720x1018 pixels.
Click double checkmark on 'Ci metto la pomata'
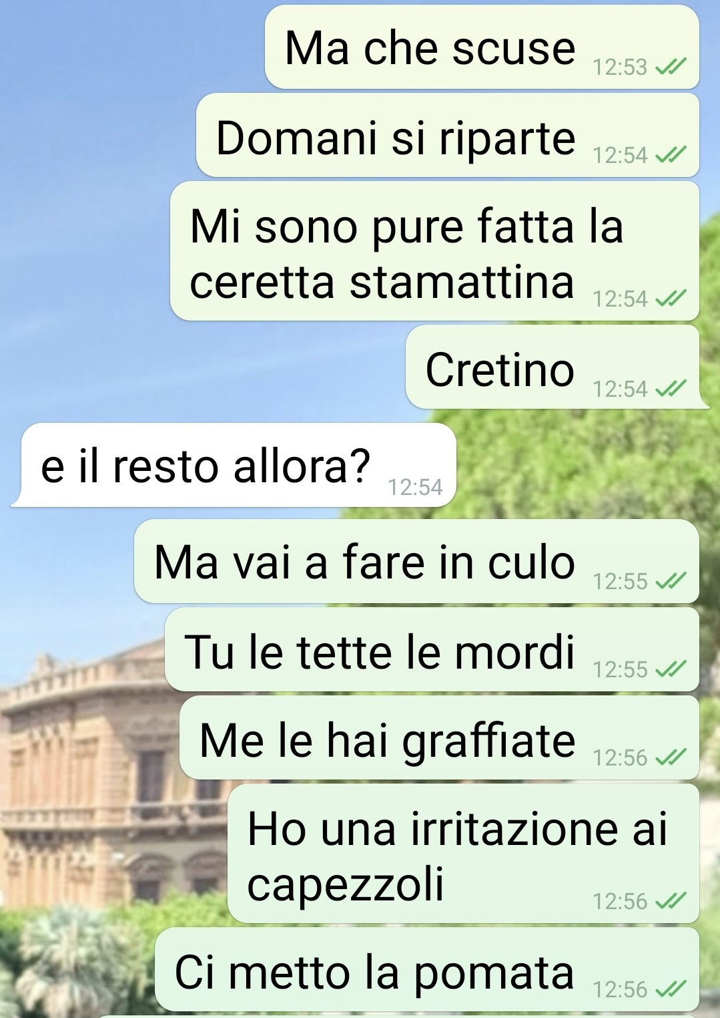coord(671,989)
